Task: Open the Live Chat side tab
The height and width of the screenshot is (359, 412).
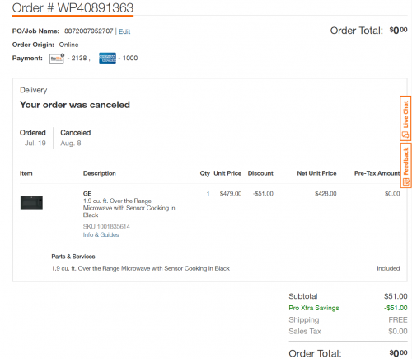Action: pos(405,118)
